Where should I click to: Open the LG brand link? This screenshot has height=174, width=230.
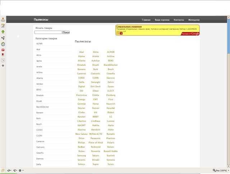(111, 117)
